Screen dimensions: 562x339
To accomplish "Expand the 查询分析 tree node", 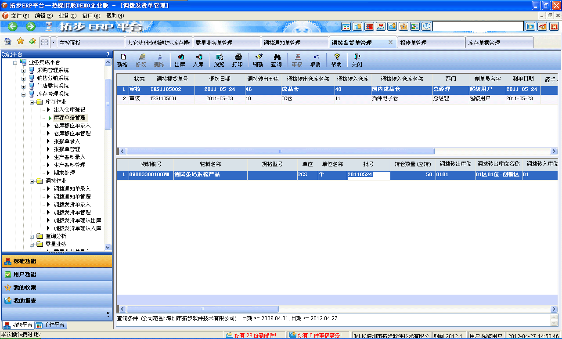I will click(x=31, y=235).
